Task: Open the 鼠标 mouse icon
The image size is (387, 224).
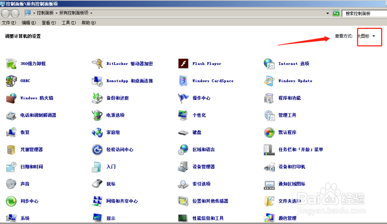Action: pos(97,184)
